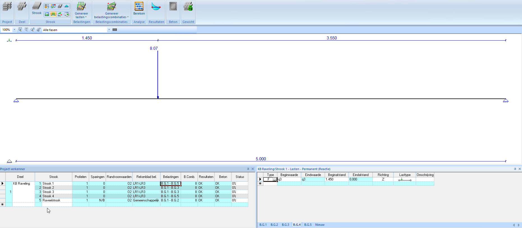Open the Genereer lasten dropdown
Screen dimensions: 522x228
pyautogui.click(x=82, y=10)
